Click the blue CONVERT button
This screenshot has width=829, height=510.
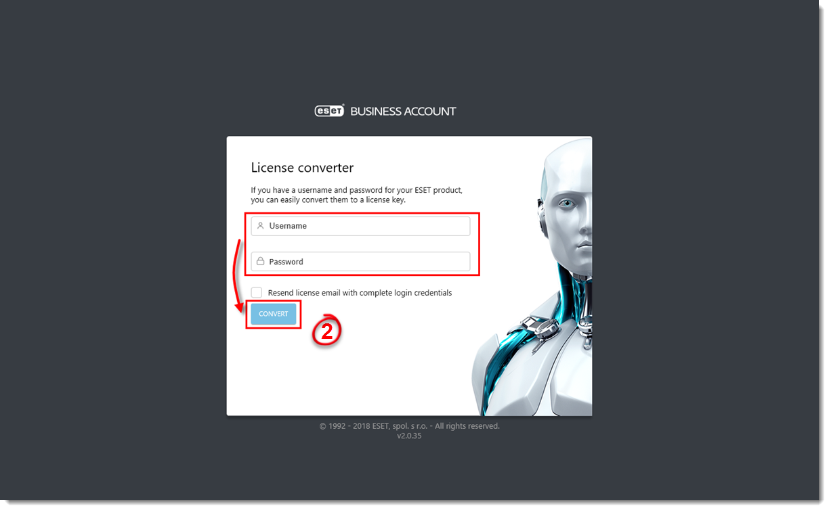pyautogui.click(x=274, y=314)
